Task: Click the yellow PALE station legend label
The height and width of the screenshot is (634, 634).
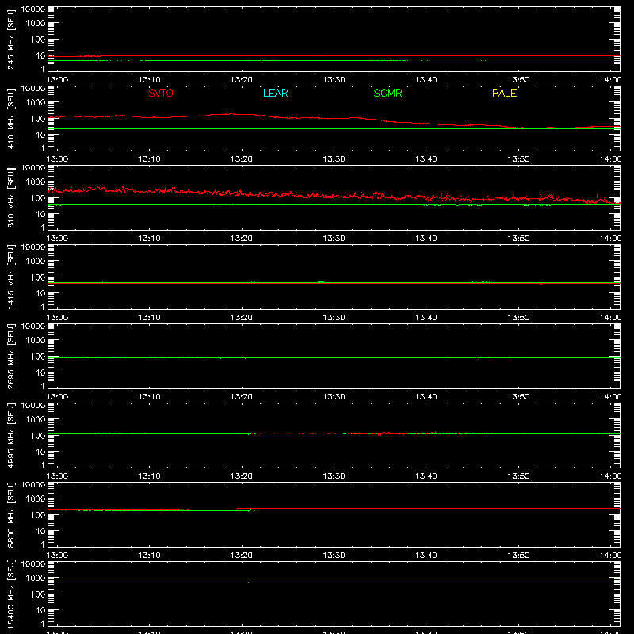Action: click(x=504, y=93)
